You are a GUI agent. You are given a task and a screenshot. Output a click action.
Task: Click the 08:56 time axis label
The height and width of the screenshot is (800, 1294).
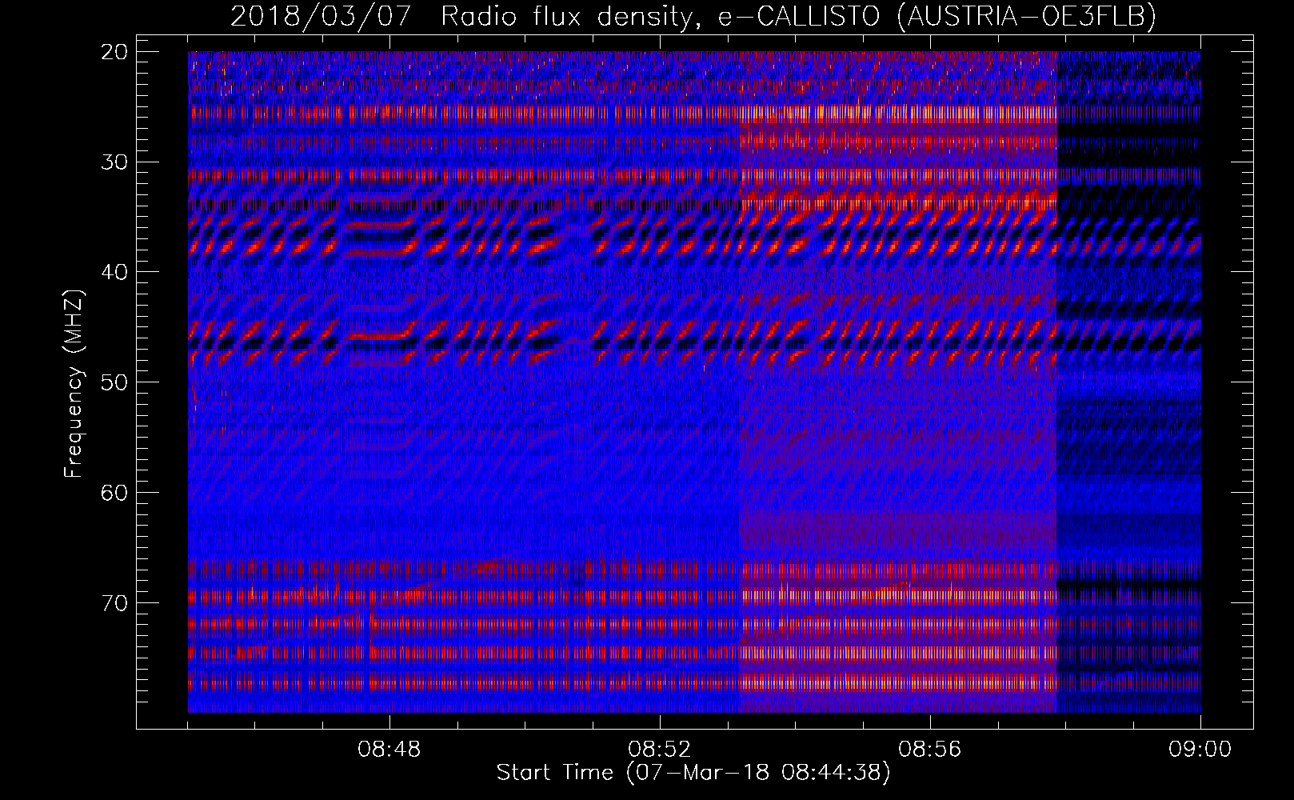[x=930, y=750]
